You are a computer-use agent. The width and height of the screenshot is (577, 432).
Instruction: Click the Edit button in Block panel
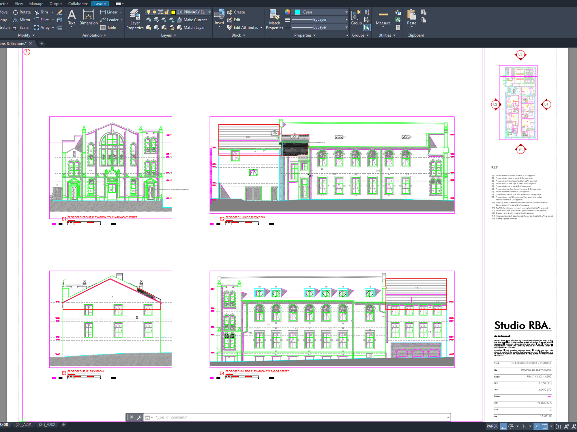[x=236, y=20]
